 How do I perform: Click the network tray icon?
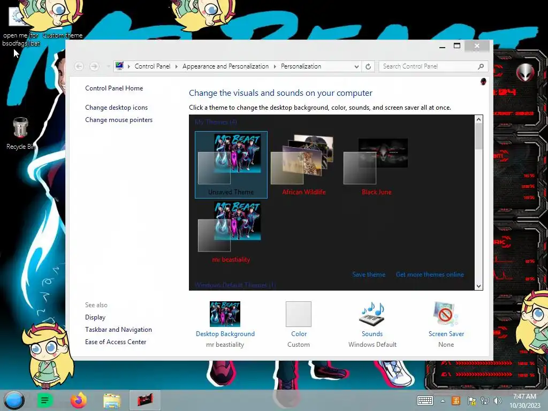(485, 401)
